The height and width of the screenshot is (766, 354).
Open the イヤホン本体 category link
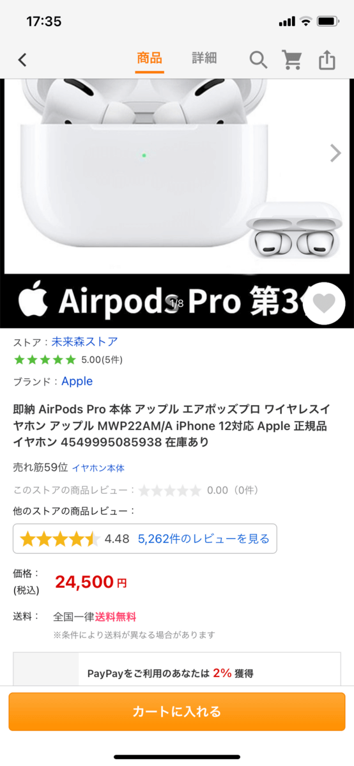(98, 468)
